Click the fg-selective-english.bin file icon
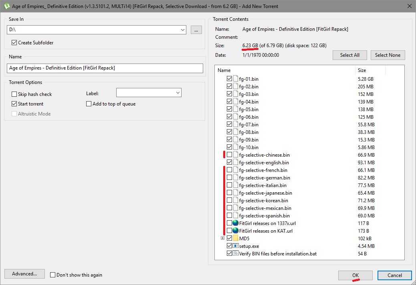 coord(236,163)
